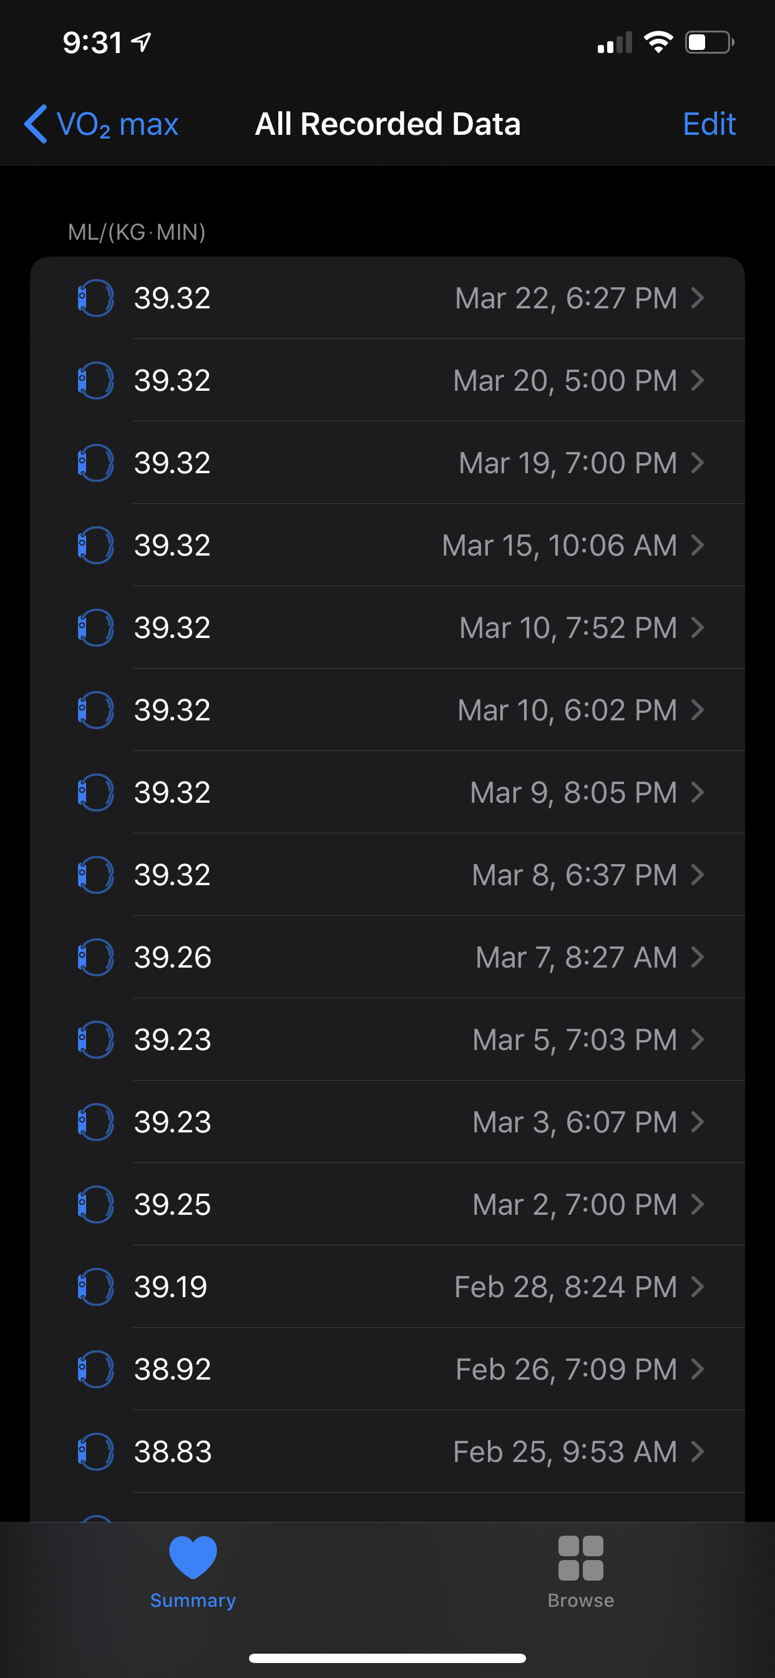The width and height of the screenshot is (775, 1678).
Task: Open details chevron for Mar 20, 5:00 PM
Action: 698,380
